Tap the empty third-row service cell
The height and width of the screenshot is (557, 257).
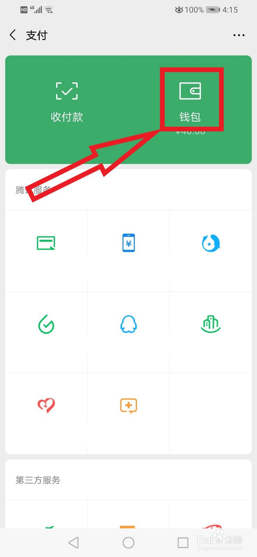[x=211, y=414]
